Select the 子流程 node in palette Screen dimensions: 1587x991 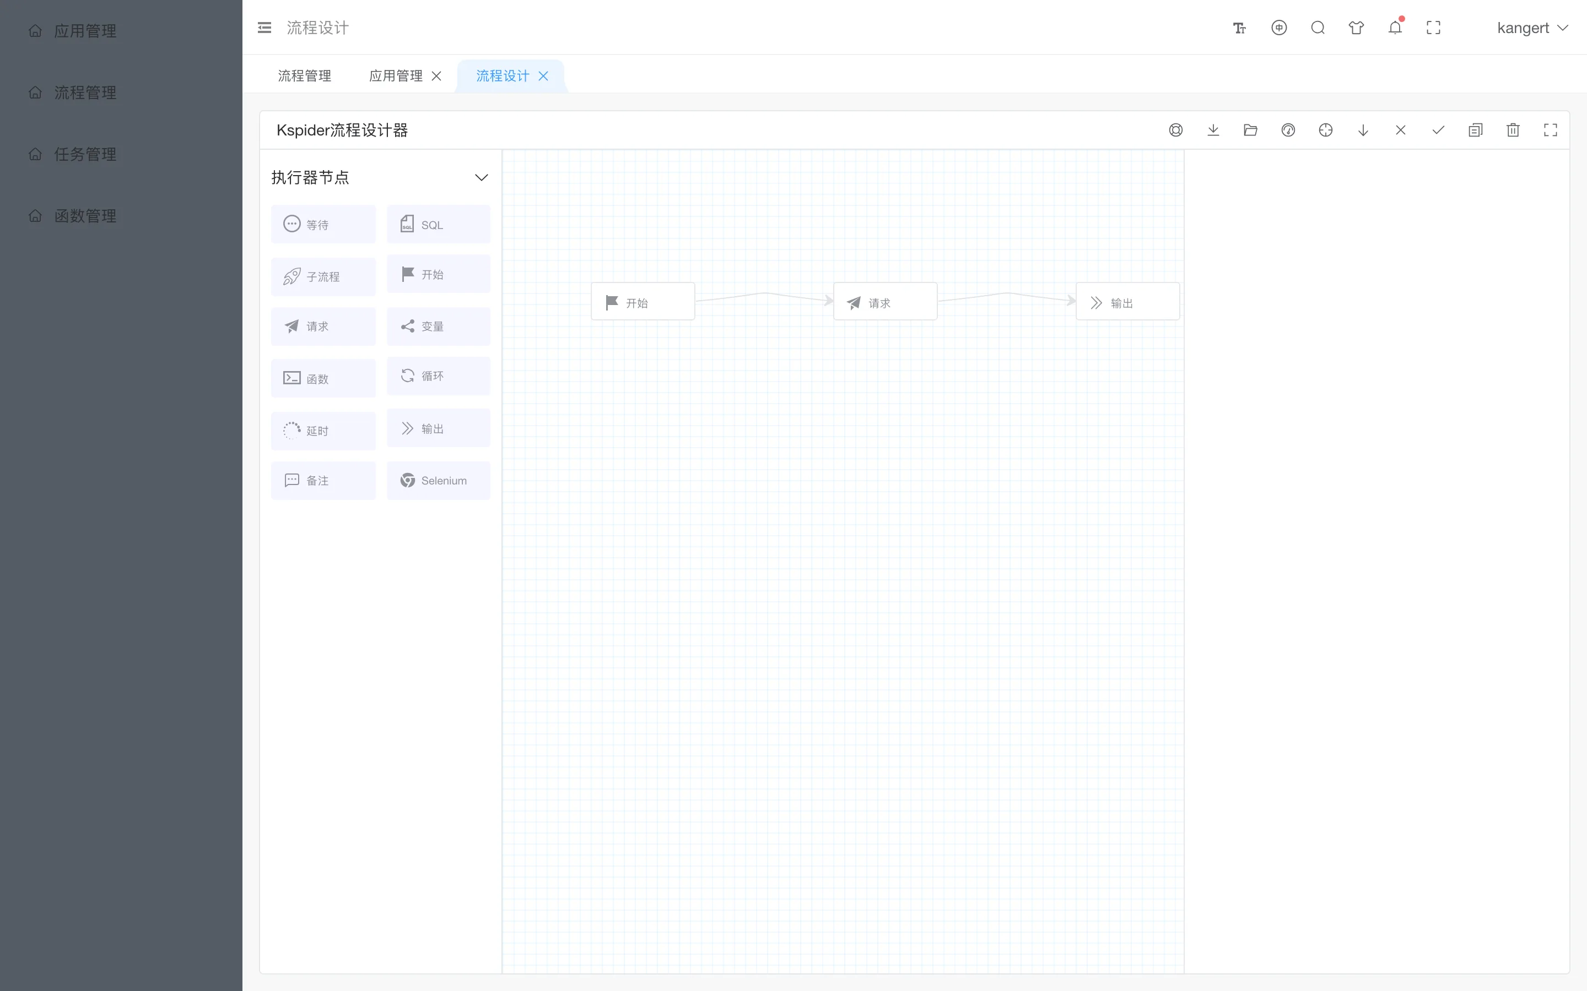coord(323,276)
